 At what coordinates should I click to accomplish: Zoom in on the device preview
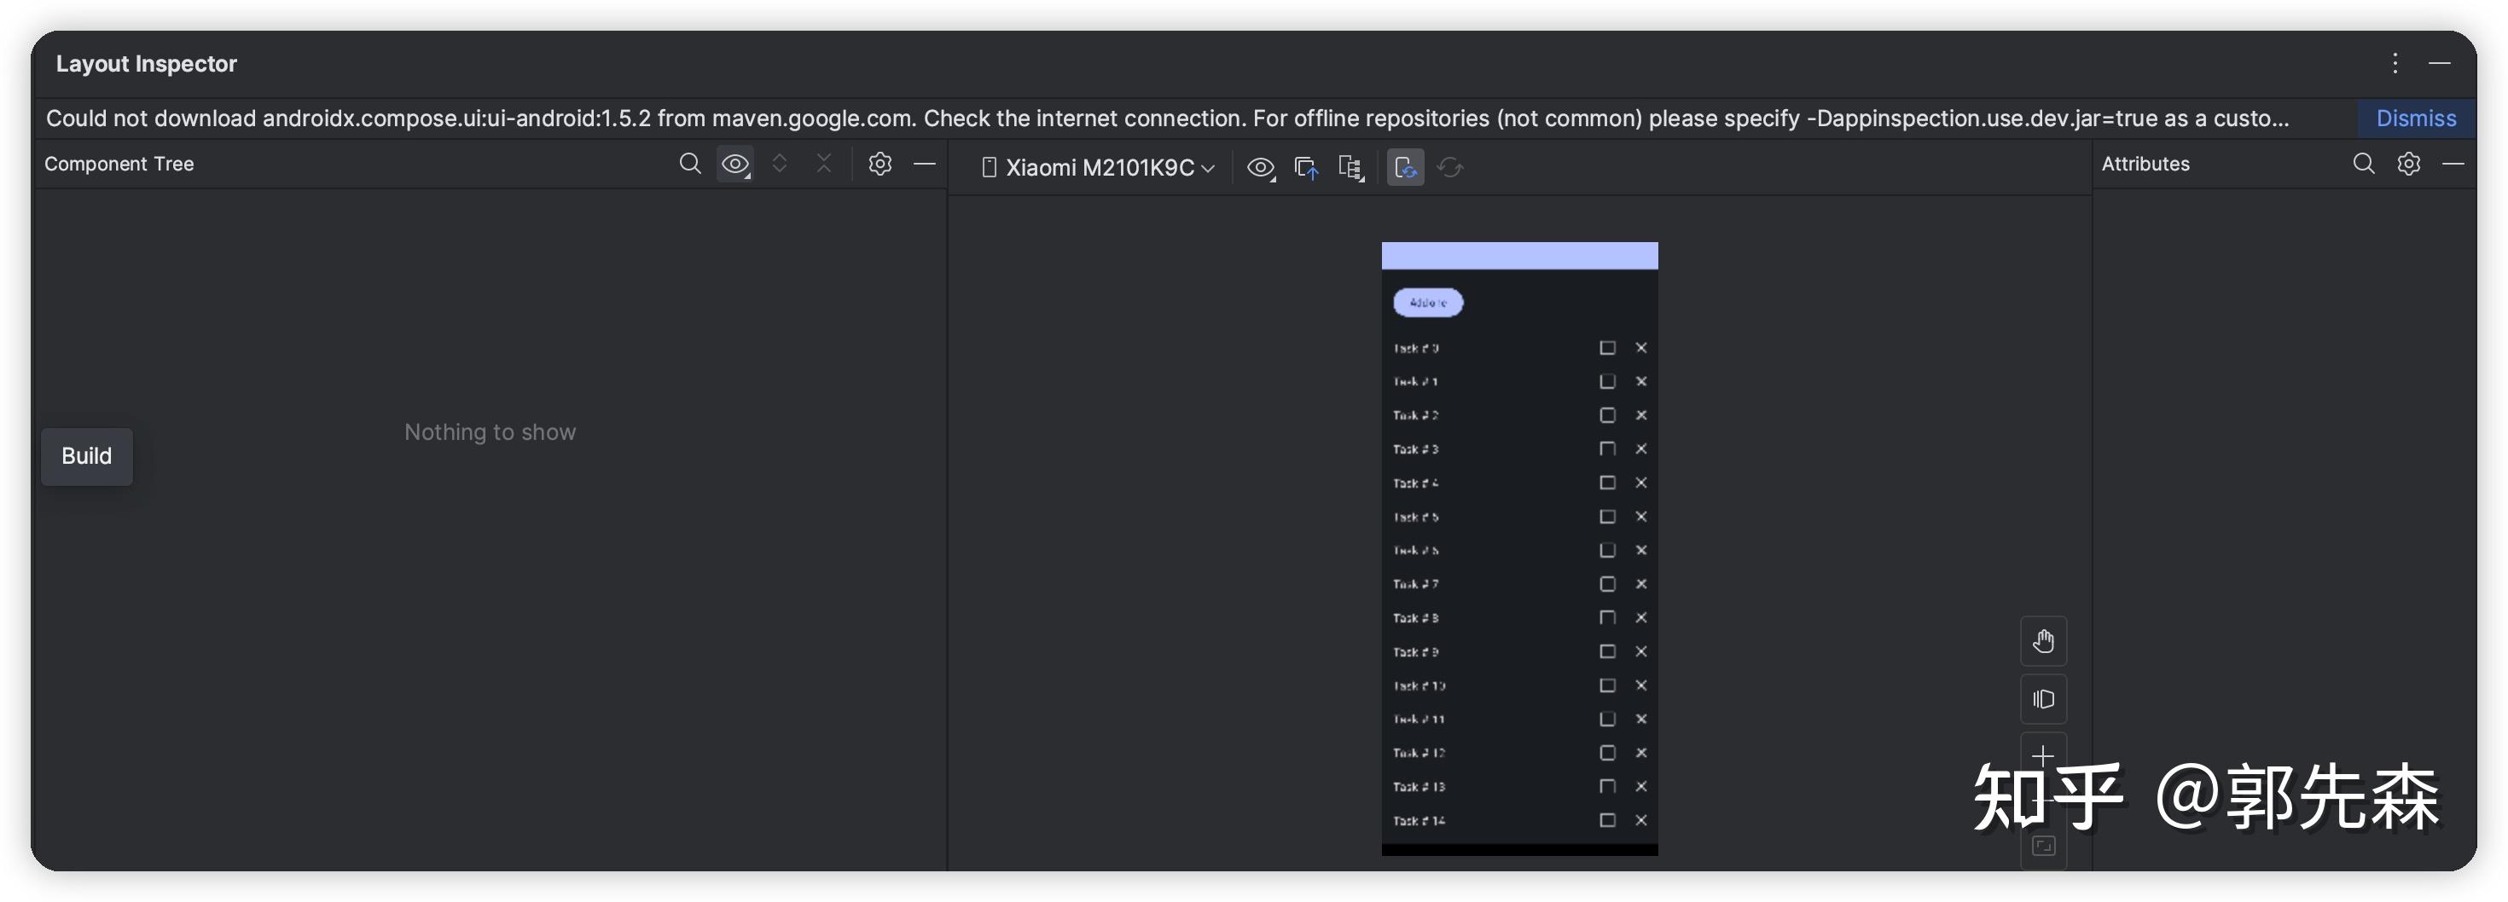pyautogui.click(x=2042, y=755)
